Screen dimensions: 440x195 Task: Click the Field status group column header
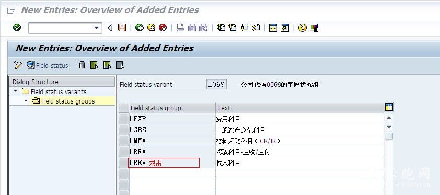172,108
